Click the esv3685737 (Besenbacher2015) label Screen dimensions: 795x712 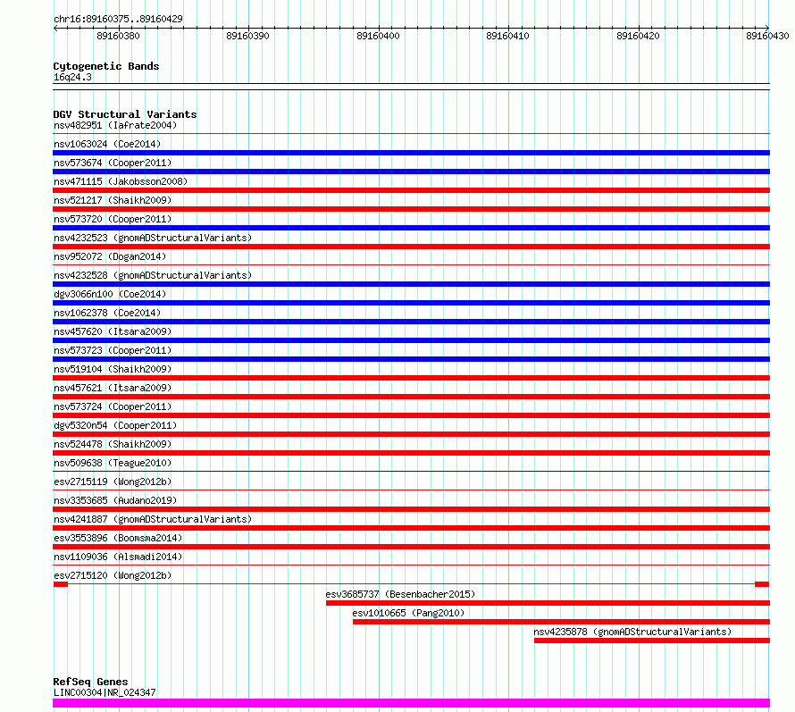(400, 594)
